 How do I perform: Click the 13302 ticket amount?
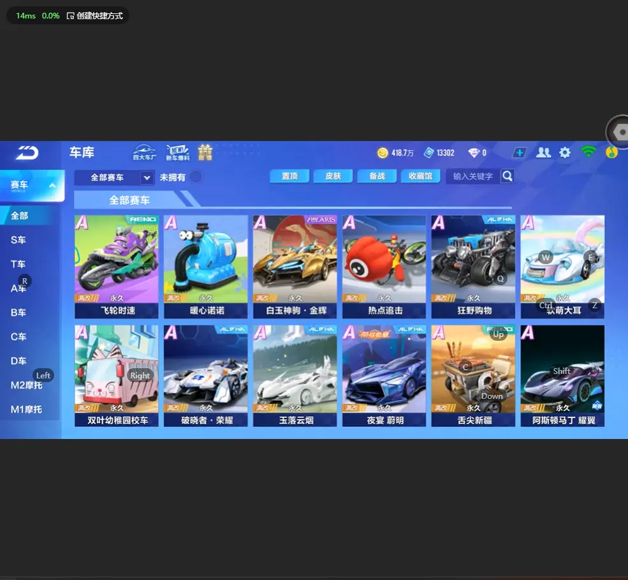click(446, 153)
